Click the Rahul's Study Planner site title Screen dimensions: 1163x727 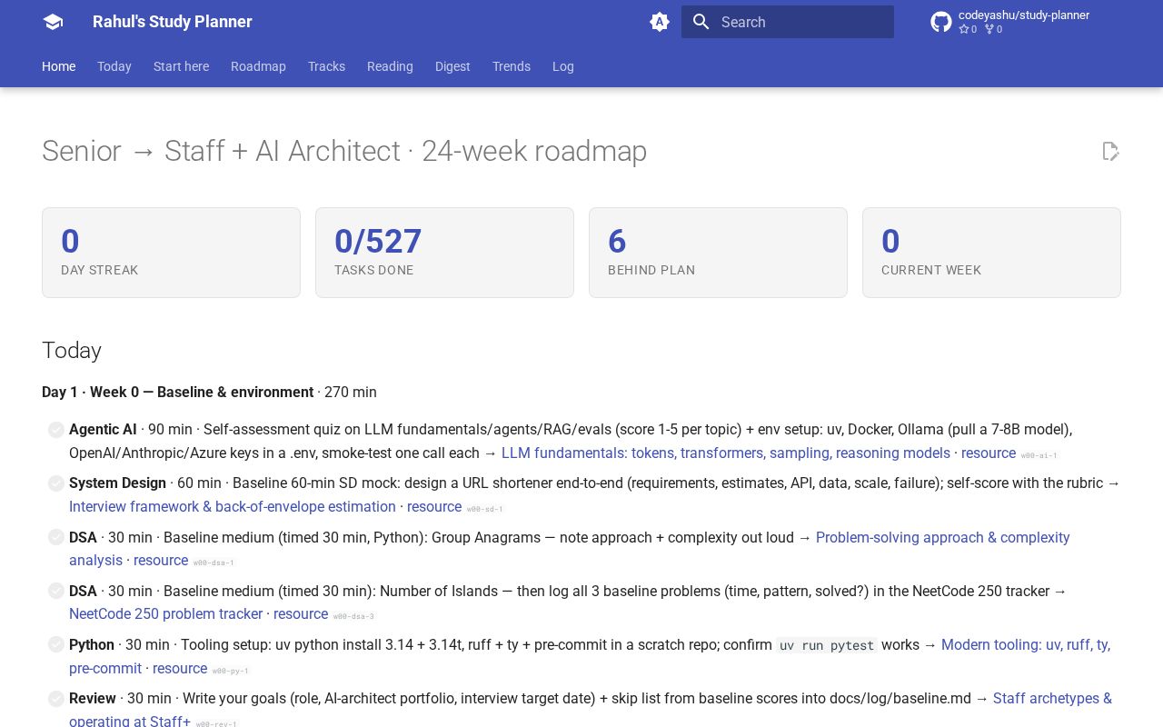pos(173,22)
